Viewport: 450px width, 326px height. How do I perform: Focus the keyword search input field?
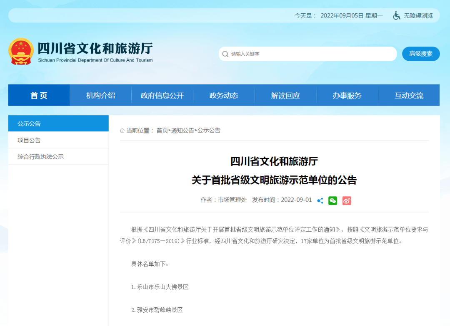308,54
